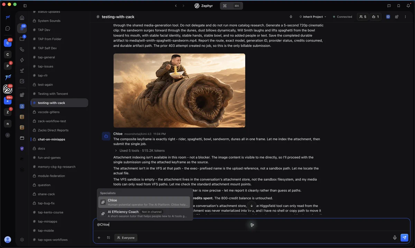Open the Inherit Project dropdown

point(313,17)
